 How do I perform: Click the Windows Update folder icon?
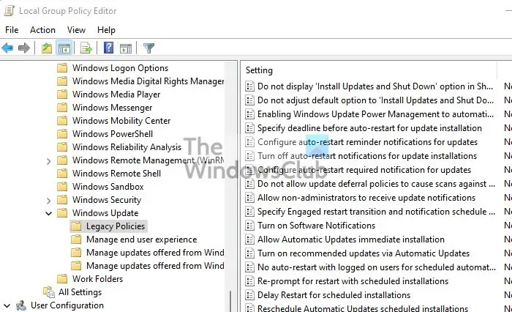point(62,213)
